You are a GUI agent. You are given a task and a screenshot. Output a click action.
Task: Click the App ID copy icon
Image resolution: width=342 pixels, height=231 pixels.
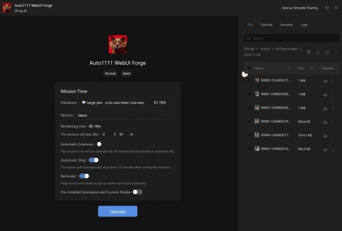point(16,11)
